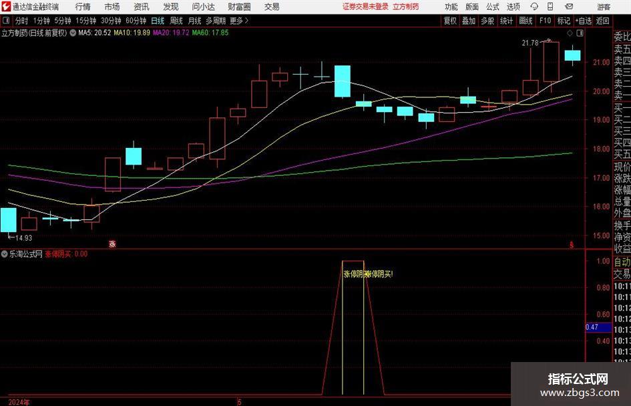Click the 乐淘公式网 indicator name
Image resolution: width=631 pixels, height=406 pixels.
tap(26, 254)
